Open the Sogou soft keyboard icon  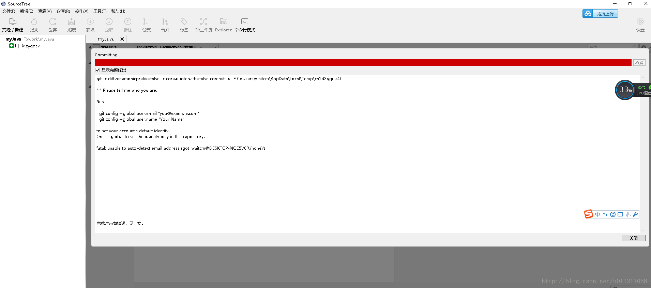coord(620,214)
